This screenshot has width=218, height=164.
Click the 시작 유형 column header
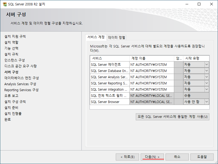tap(196, 58)
